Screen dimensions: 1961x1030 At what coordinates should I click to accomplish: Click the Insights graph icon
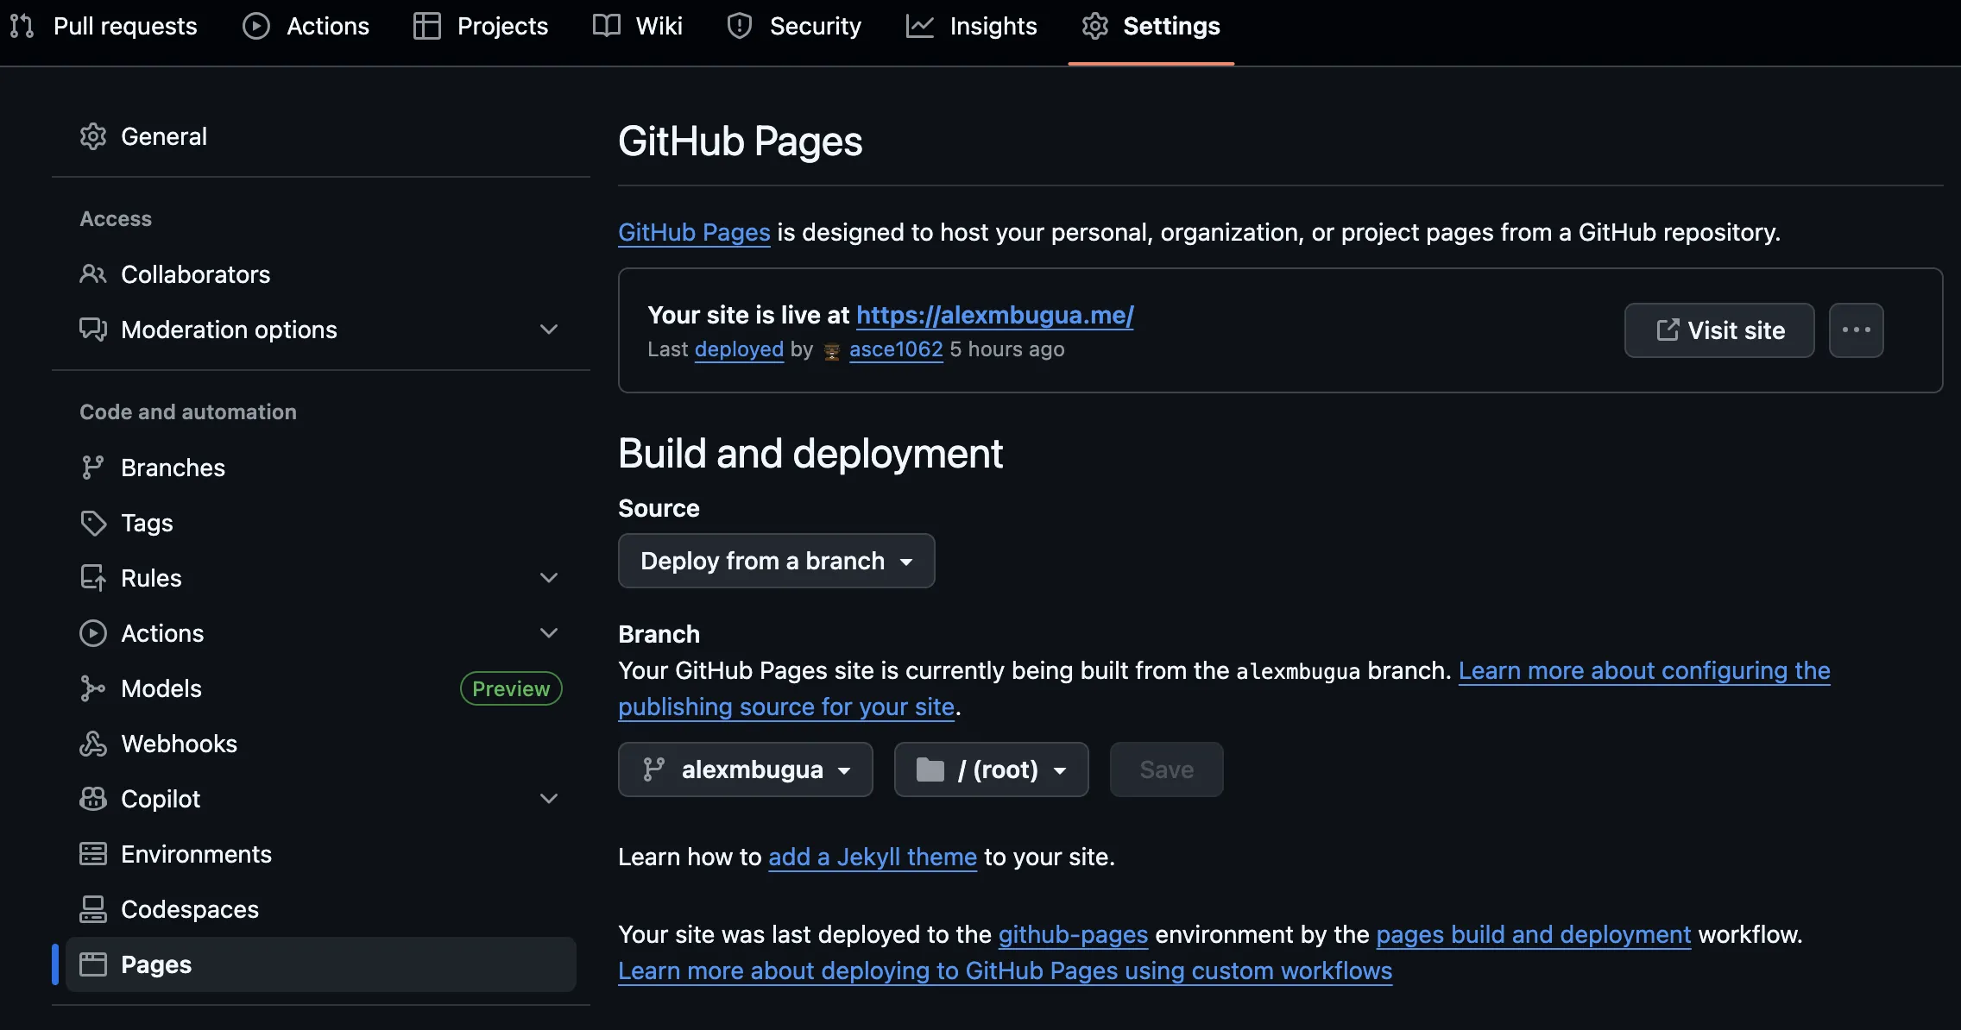pyautogui.click(x=919, y=26)
